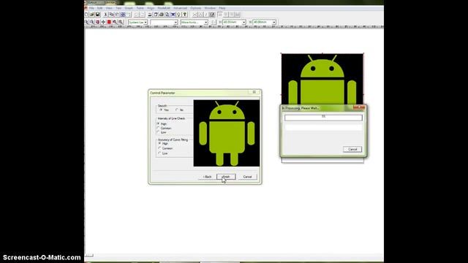Select the Android image on the canvas
The width and height of the screenshot is (468, 263).
tap(322, 79)
